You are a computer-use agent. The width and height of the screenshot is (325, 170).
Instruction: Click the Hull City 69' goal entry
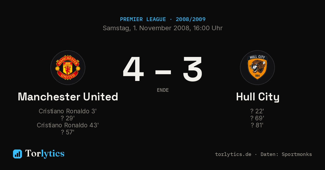point(257,118)
